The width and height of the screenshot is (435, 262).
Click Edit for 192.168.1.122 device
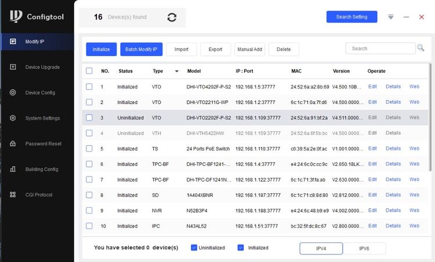[x=372, y=179]
